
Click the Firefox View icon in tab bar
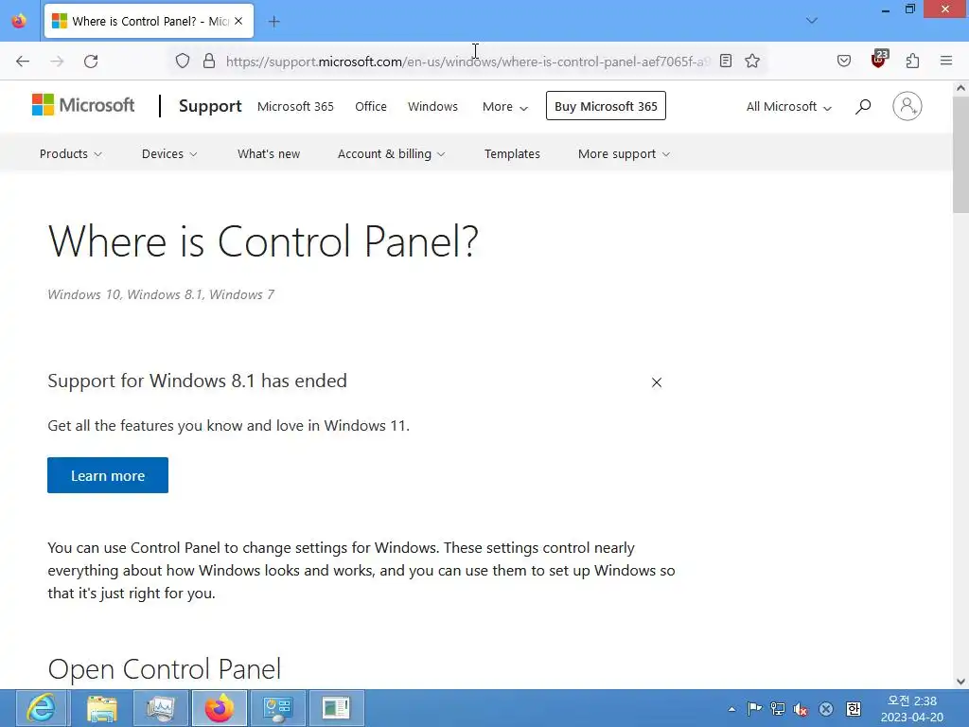point(19,21)
